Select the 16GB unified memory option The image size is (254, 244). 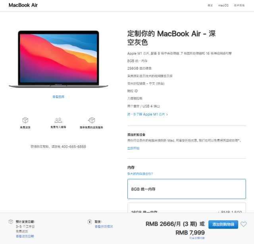(187, 208)
